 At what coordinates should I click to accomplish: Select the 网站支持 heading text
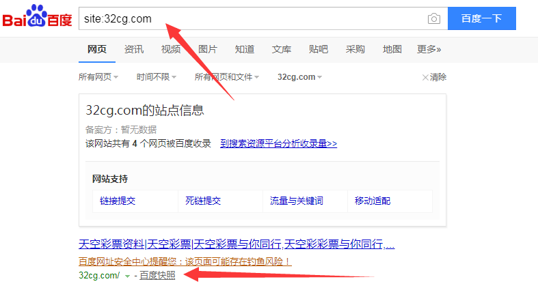(110, 179)
